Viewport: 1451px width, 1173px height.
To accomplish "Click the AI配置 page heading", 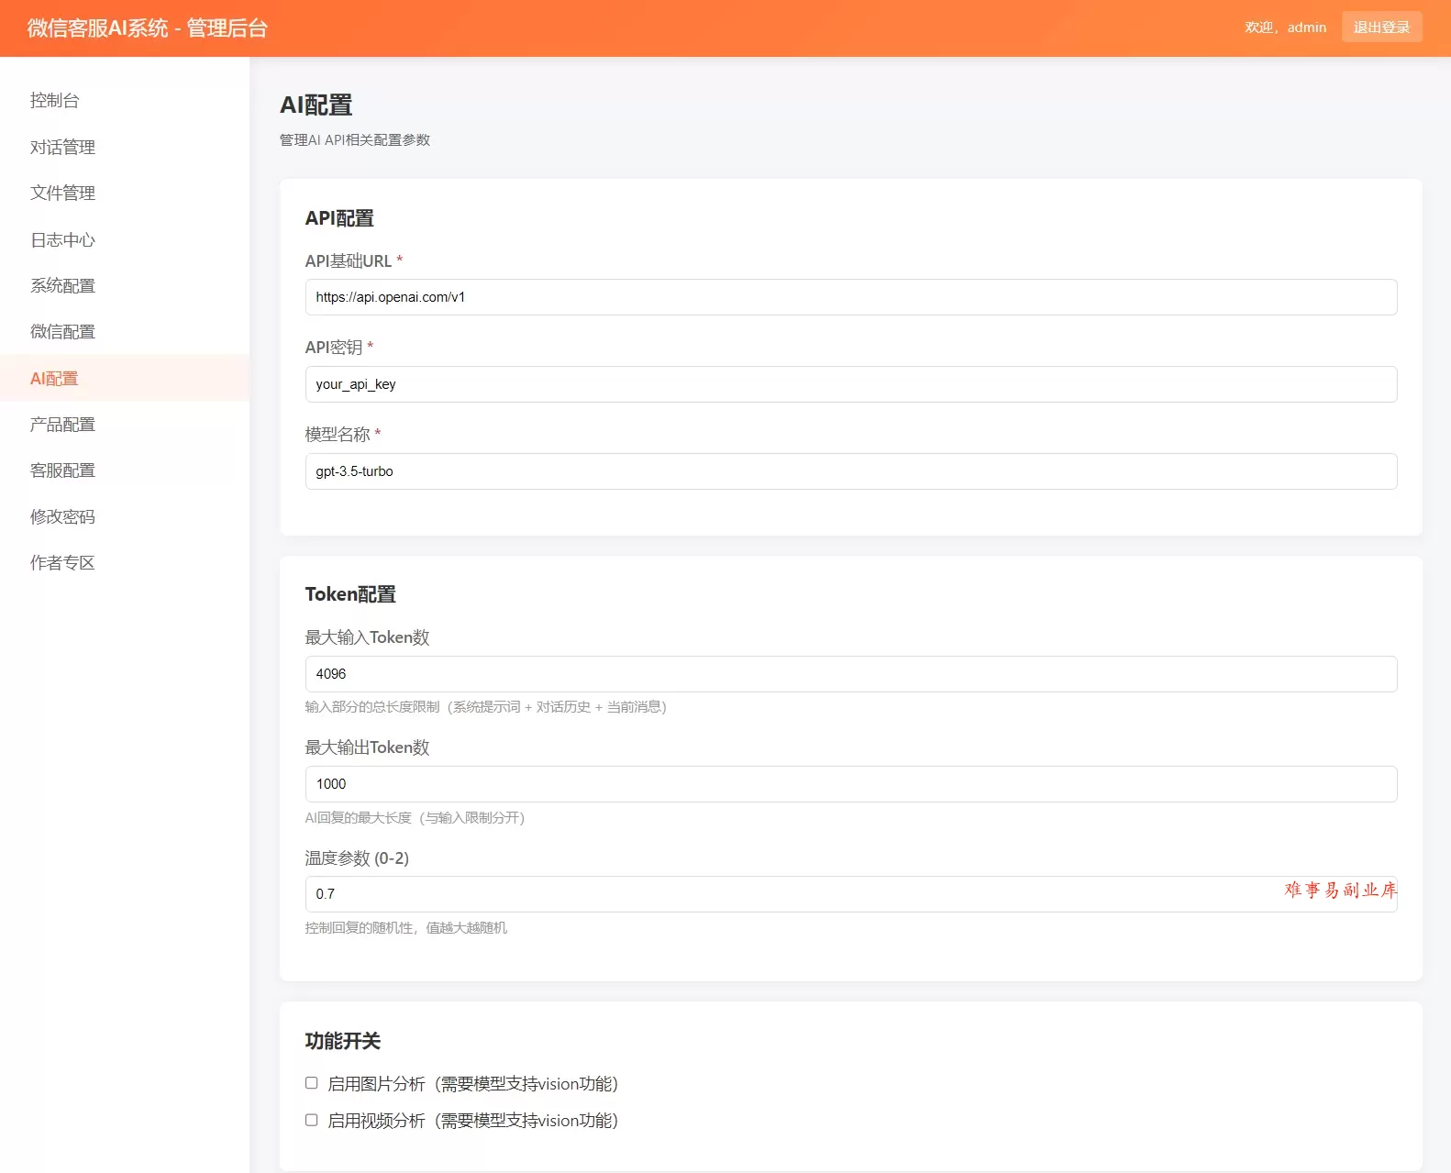I will (x=316, y=105).
